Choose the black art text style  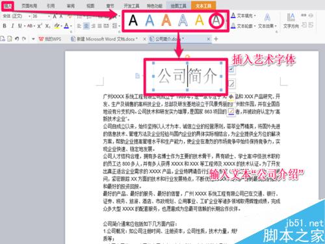[x=133, y=21]
